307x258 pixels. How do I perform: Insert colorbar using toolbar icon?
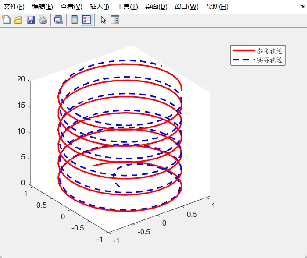pos(75,20)
